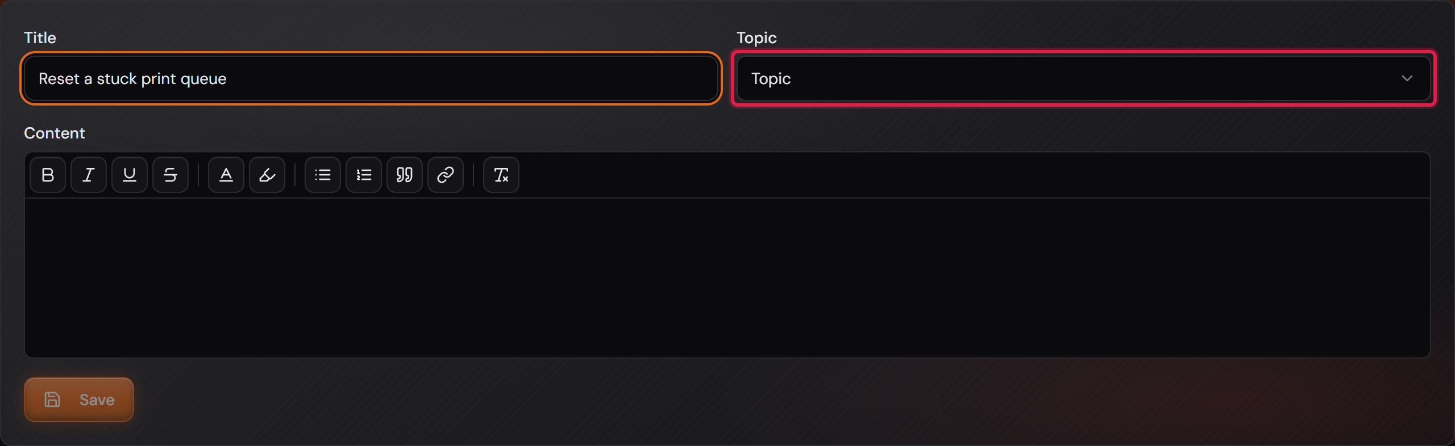The height and width of the screenshot is (446, 1455).
Task: Click inside the Content editor area
Action: coord(727,277)
